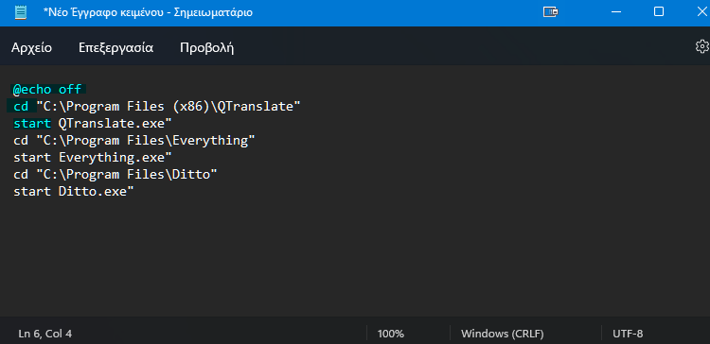Place cursor after 'start Ditto.exe"'
Viewport: 710px width, 344px height.
134,192
